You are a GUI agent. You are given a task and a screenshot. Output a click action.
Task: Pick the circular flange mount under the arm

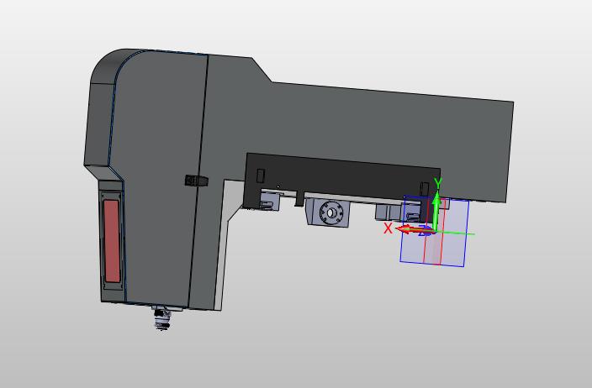[x=330, y=212]
